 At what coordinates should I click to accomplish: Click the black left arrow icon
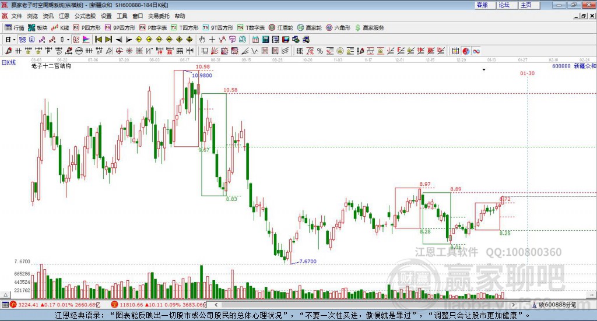click(x=119, y=40)
